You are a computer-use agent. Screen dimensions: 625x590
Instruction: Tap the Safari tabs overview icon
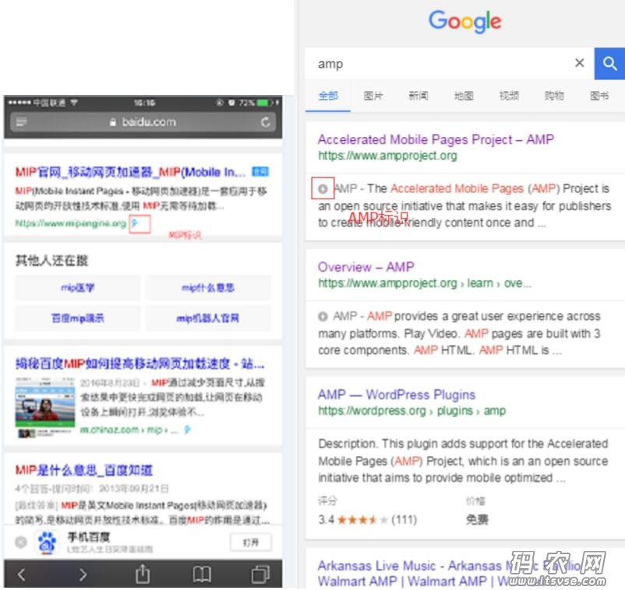click(x=261, y=574)
